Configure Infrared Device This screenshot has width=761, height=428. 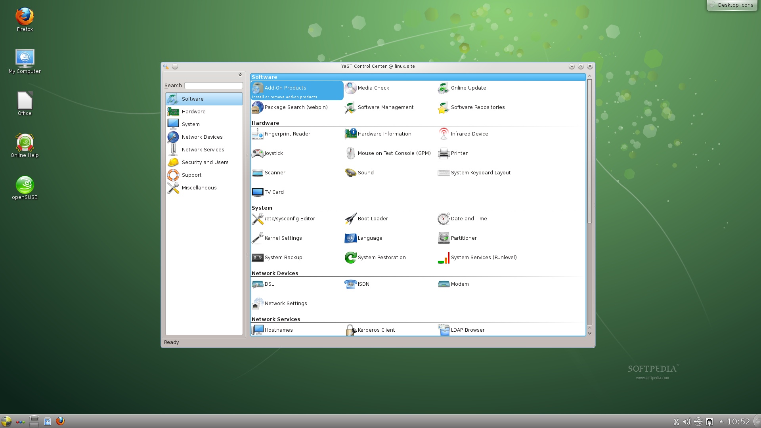pyautogui.click(x=463, y=134)
